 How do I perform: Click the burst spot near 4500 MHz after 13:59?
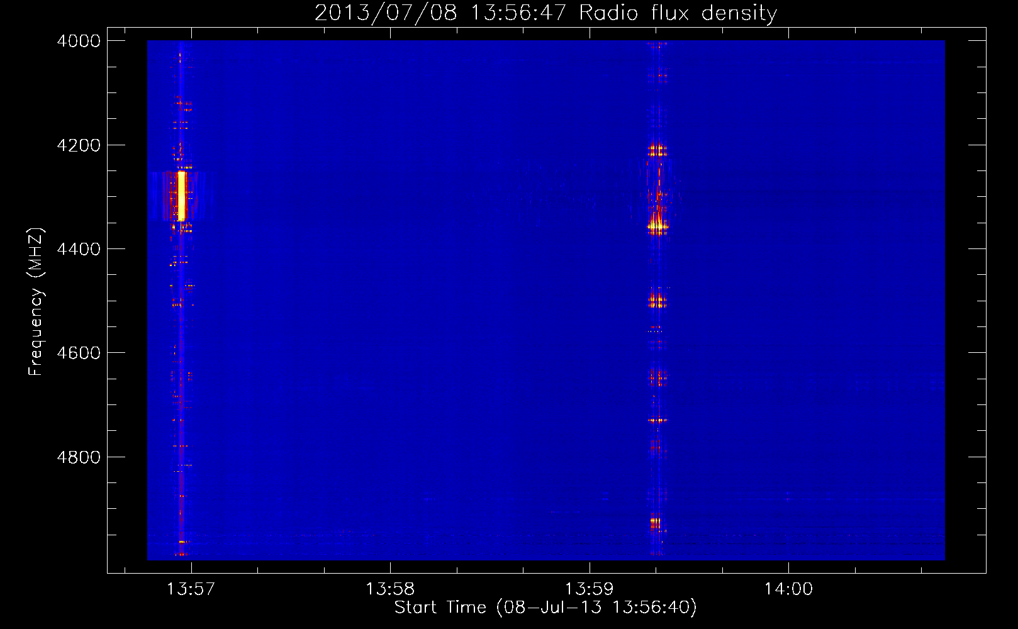coord(657,302)
